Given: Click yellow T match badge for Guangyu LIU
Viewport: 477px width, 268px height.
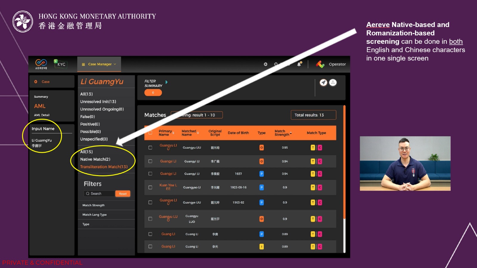Looking at the screenshot, I should 313,148.
